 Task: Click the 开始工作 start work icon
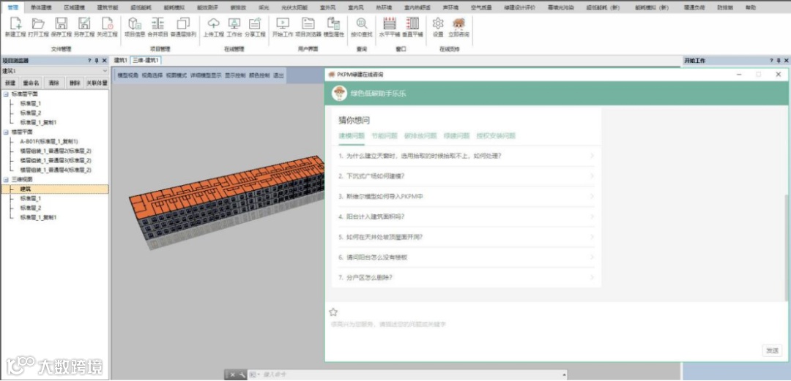coord(283,23)
